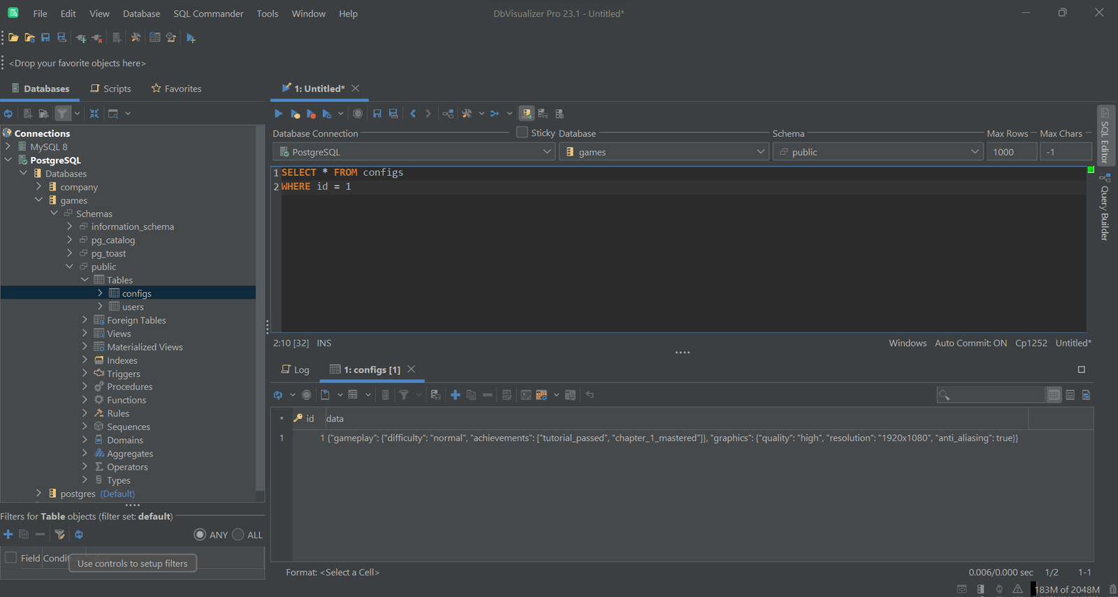Click the export result grid icon
The image size is (1118, 597).
[325, 395]
